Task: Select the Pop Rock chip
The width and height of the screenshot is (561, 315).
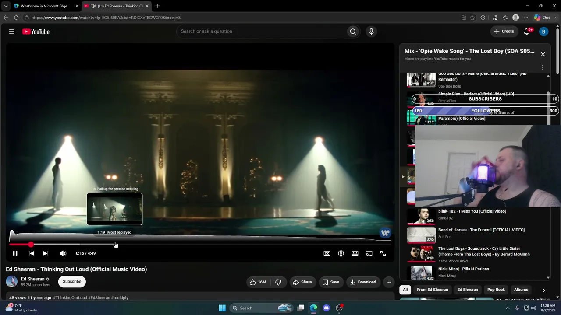Action: pyautogui.click(x=496, y=290)
